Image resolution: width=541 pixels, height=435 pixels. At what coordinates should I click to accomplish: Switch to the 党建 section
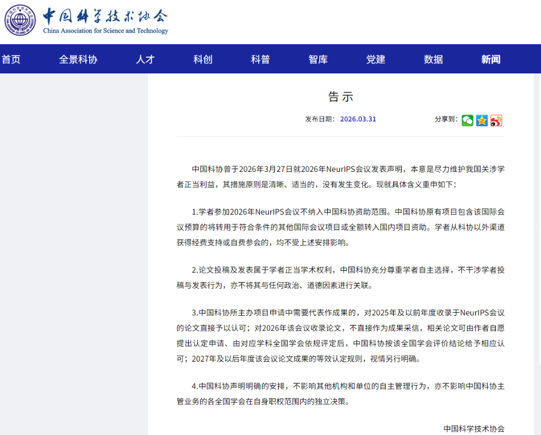(376, 59)
